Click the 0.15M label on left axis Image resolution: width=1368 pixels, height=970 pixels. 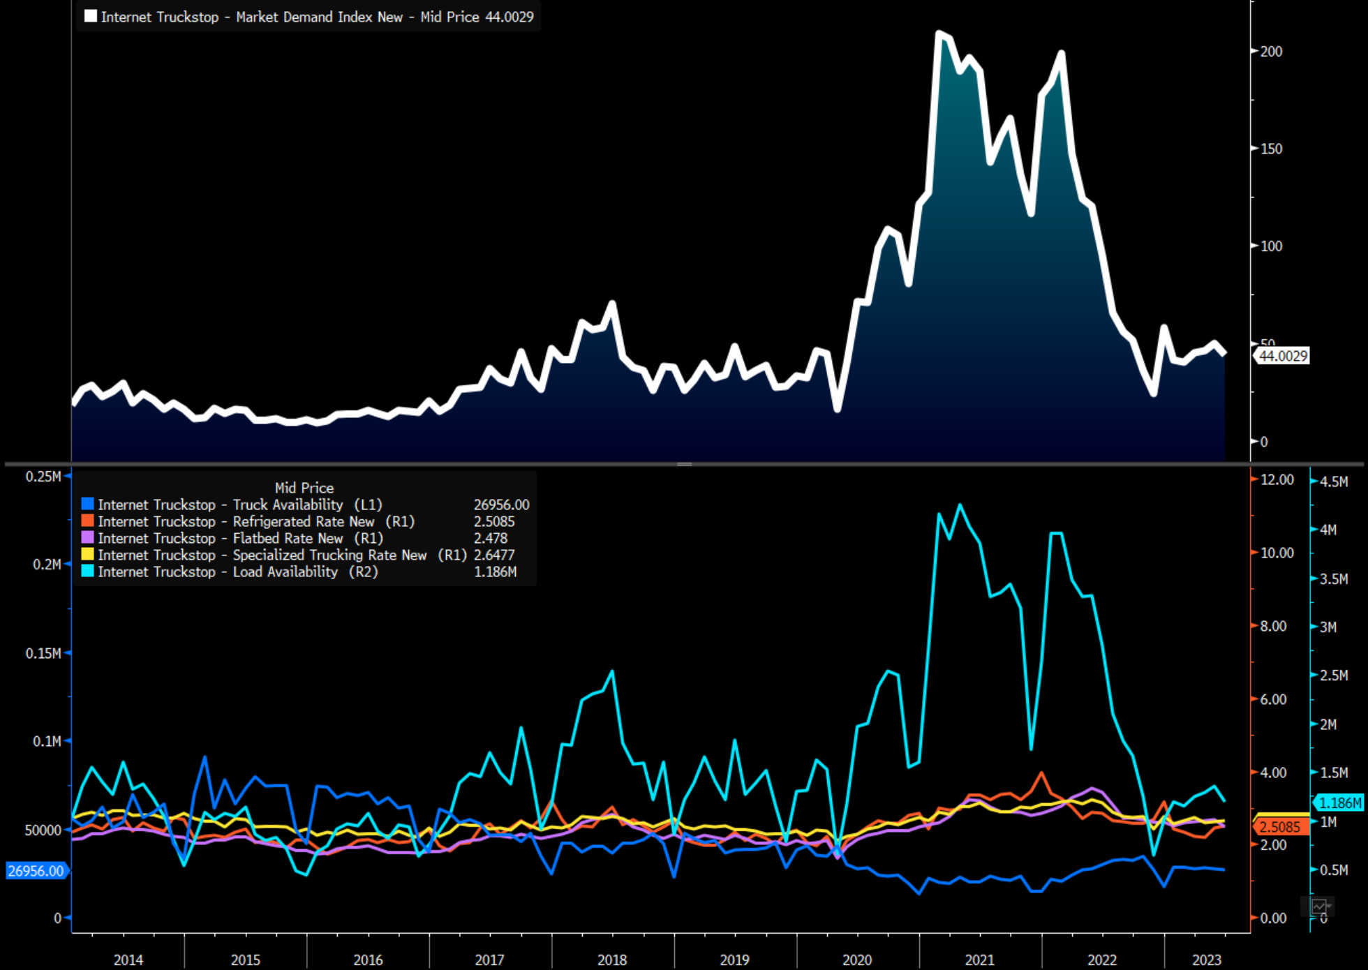43,653
